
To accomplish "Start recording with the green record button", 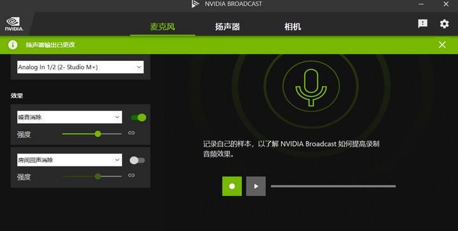I will (x=232, y=186).
